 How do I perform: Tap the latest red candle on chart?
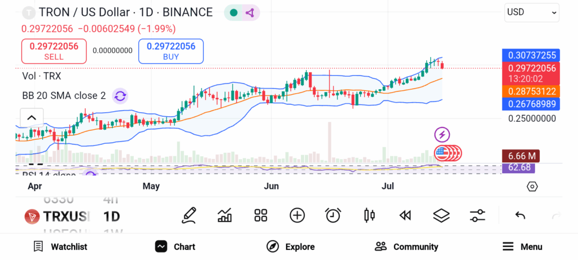click(443, 65)
